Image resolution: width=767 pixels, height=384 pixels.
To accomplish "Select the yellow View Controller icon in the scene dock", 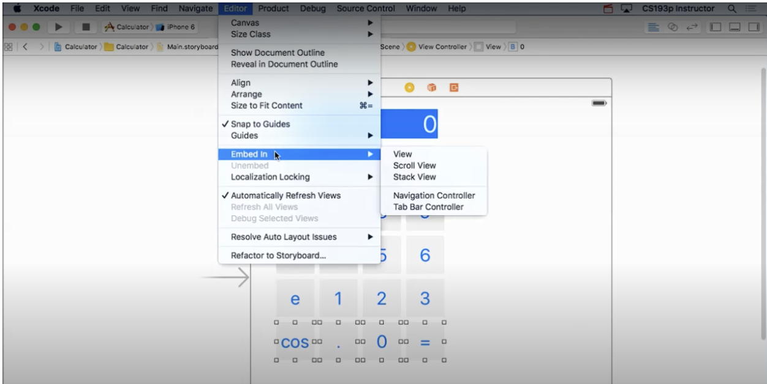I will pos(409,87).
